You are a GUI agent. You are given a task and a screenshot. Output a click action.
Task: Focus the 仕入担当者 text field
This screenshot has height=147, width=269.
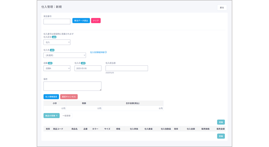tap(127, 68)
